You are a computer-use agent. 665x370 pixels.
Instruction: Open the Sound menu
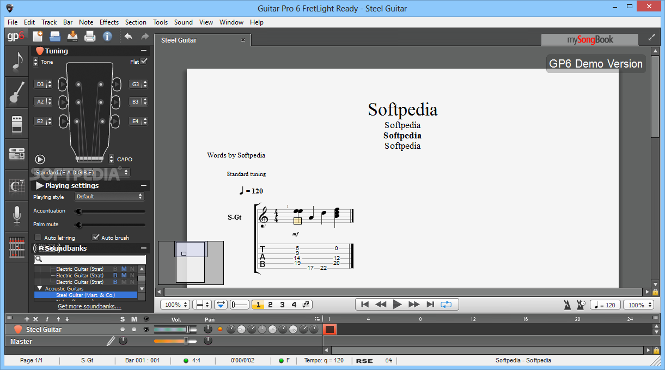[x=184, y=22]
